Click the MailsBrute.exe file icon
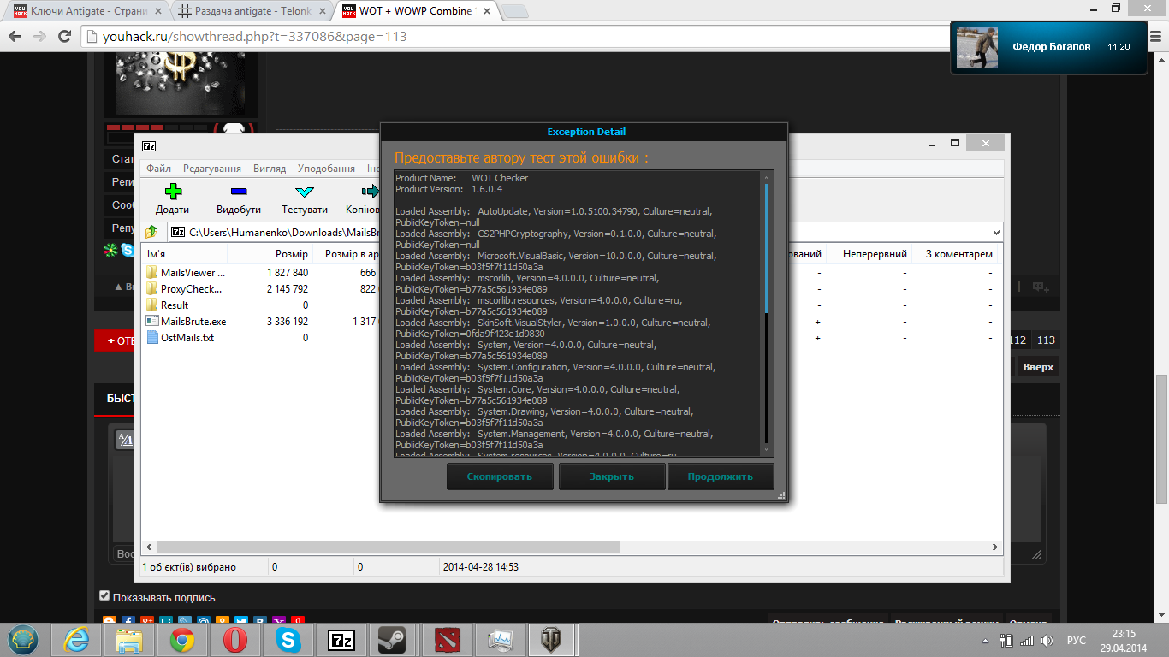 click(152, 321)
